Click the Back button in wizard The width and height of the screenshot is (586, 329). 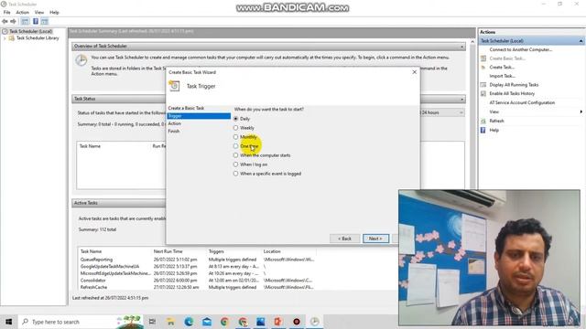tap(344, 239)
